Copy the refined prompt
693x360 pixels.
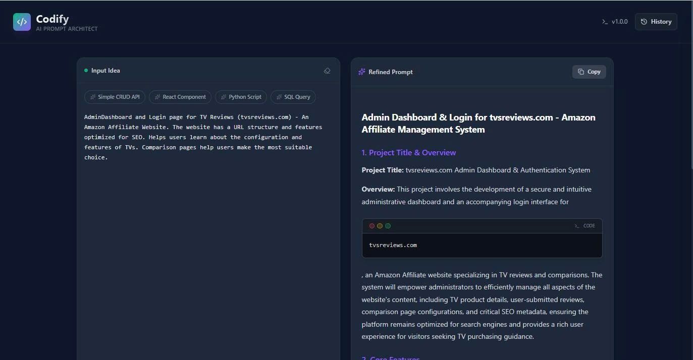(x=589, y=72)
